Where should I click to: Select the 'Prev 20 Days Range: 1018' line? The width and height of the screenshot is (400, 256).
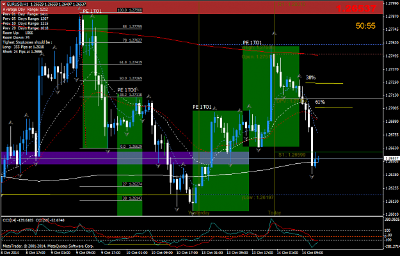point(26,28)
